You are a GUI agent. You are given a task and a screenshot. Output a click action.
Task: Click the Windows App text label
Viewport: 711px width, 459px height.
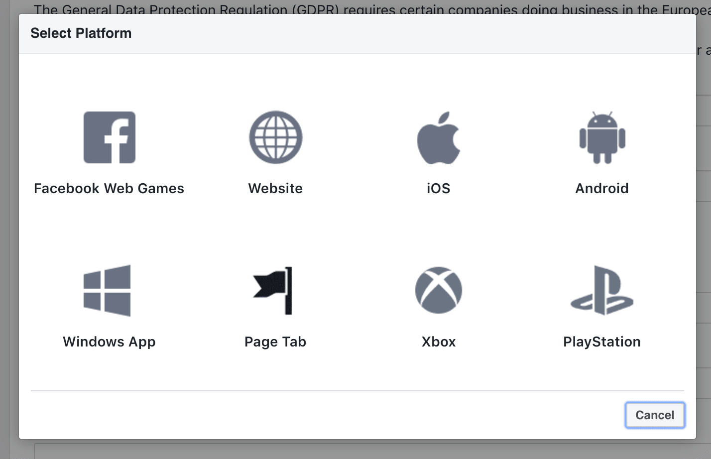pyautogui.click(x=109, y=342)
